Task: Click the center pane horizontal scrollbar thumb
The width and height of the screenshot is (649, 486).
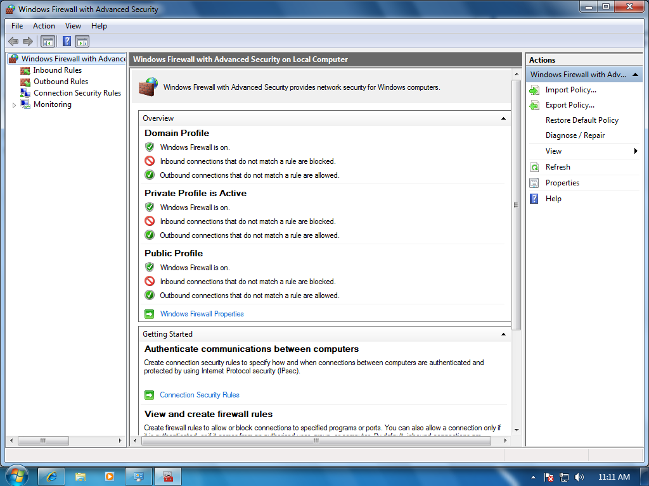Action: click(x=316, y=441)
